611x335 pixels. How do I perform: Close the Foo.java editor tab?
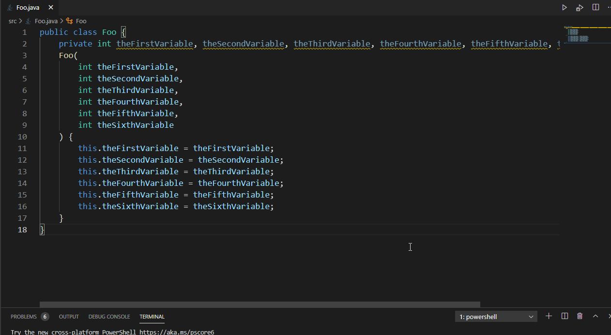(x=50, y=7)
